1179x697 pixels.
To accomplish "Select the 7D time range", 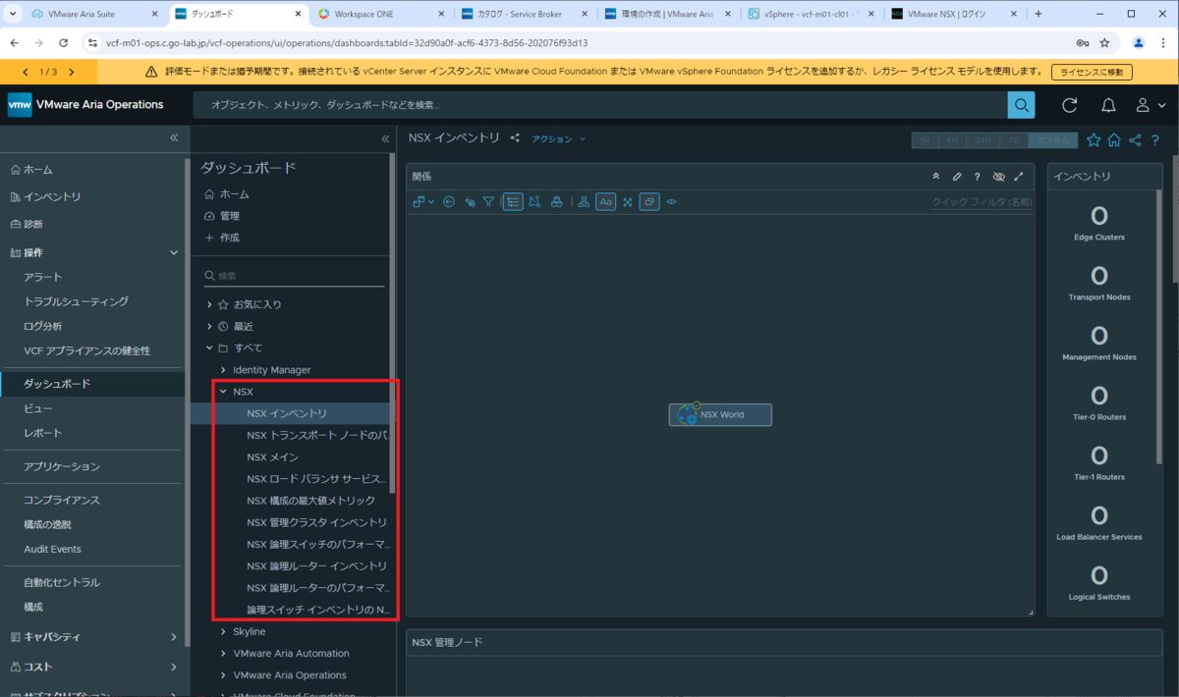I will tap(1013, 139).
